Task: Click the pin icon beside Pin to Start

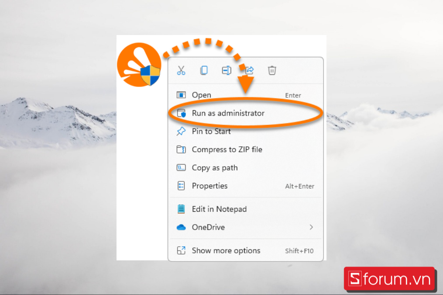Action: coord(181,131)
